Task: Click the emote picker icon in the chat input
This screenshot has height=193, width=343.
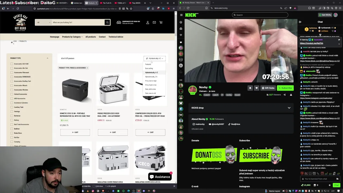Action: [x=337, y=179]
